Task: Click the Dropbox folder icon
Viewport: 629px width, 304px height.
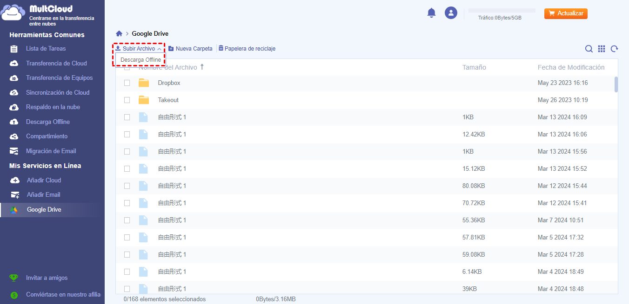Action: click(x=144, y=83)
